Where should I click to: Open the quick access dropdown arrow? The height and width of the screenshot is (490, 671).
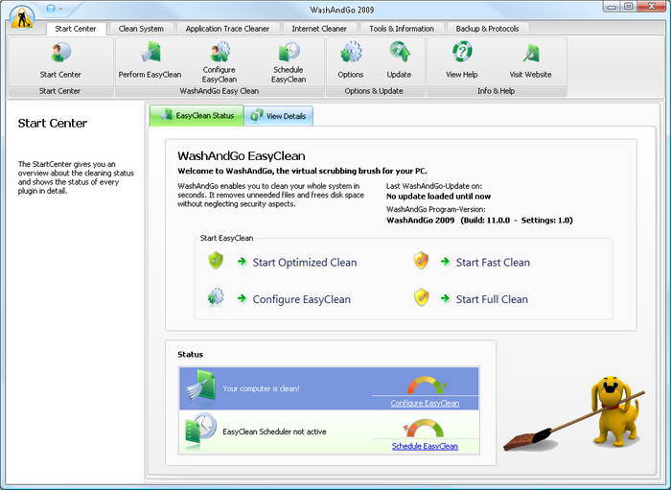tap(61, 9)
